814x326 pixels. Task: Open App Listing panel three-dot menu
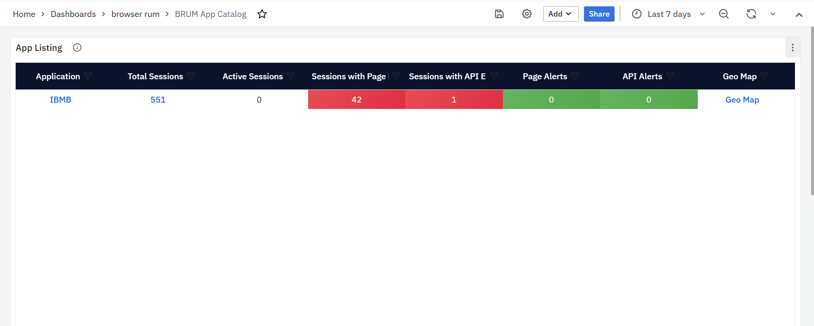792,47
